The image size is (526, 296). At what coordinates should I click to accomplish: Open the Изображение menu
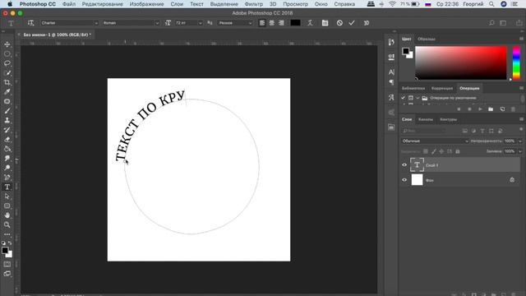tap(146, 4)
